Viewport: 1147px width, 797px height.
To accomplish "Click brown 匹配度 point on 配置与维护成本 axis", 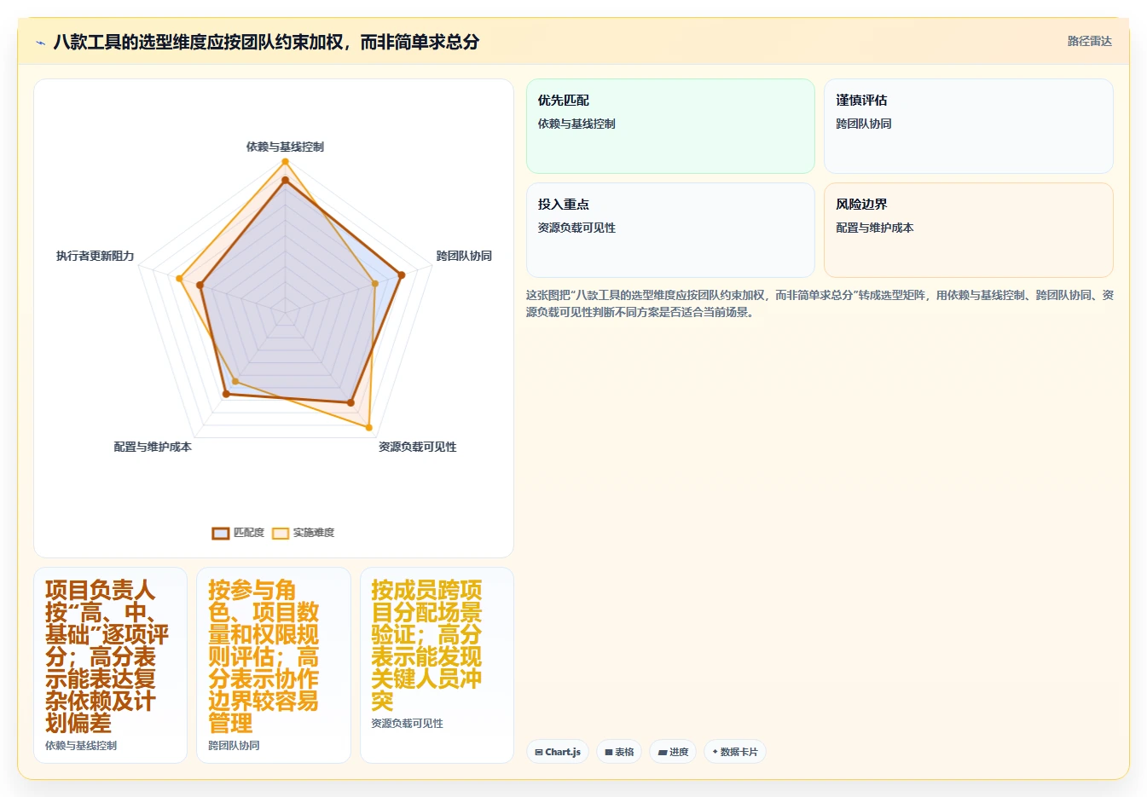I will coord(226,394).
